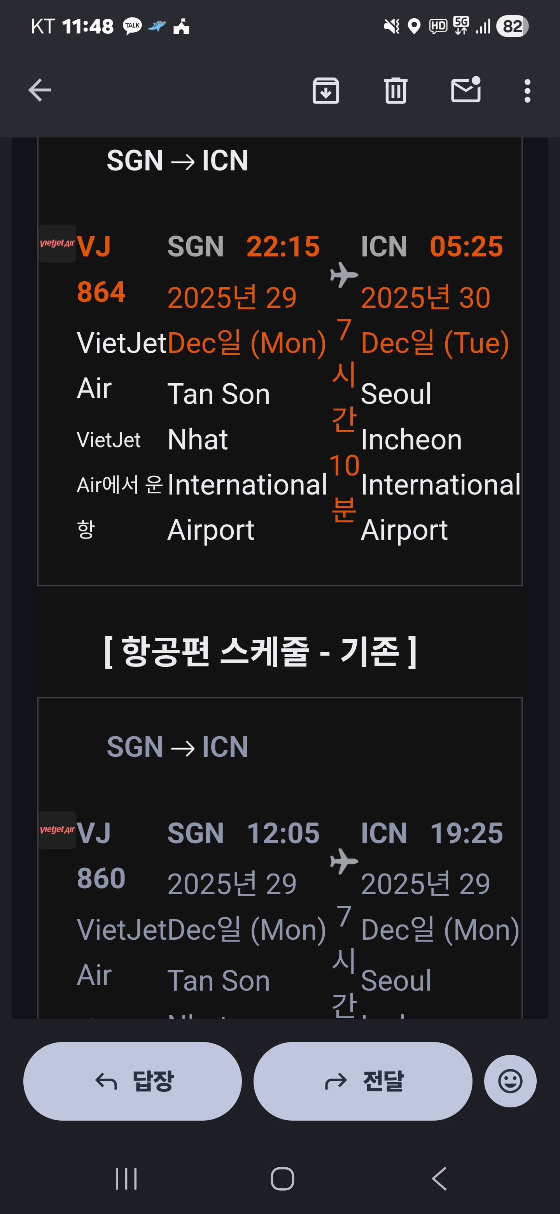This screenshot has width=560, height=1214.
Task: Tap the new departure time 22:15
Action: point(283,246)
